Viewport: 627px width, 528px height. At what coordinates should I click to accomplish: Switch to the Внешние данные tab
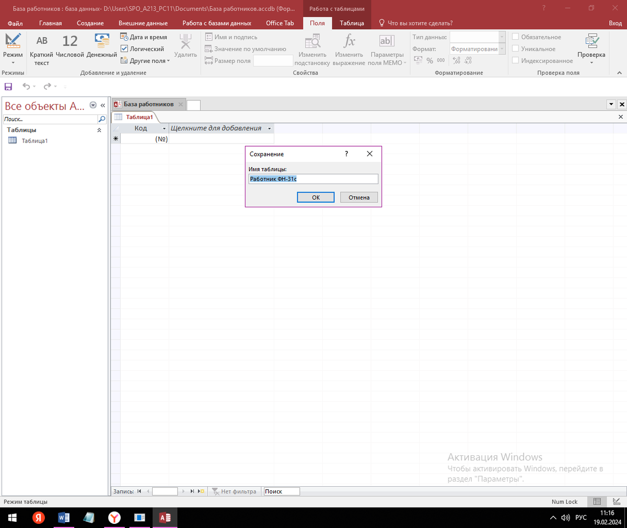143,23
